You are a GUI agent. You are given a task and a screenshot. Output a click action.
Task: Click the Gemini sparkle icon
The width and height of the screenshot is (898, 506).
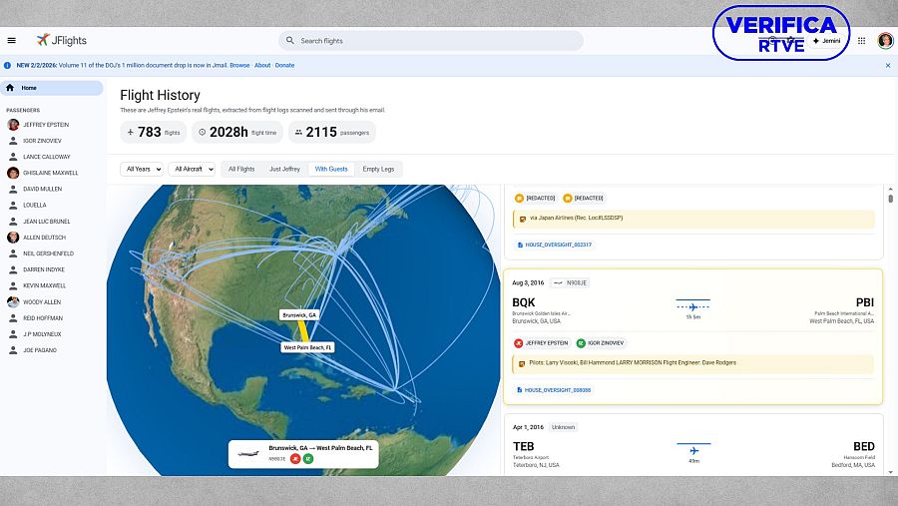[x=816, y=41]
